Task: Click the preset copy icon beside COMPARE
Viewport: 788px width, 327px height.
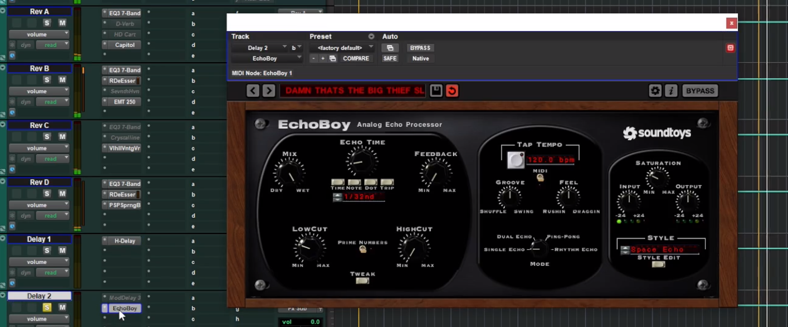Action: click(x=333, y=58)
